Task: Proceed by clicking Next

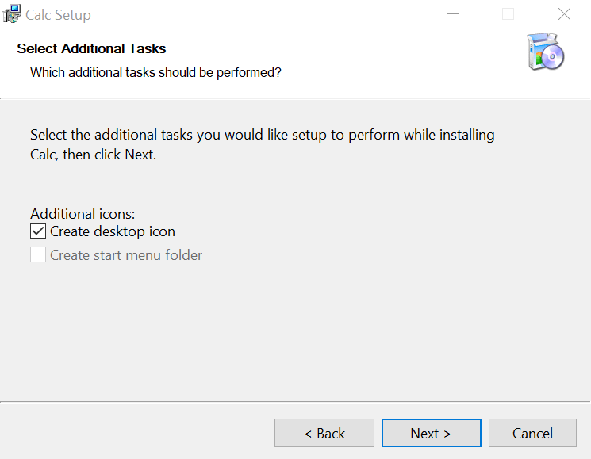Action: click(431, 433)
